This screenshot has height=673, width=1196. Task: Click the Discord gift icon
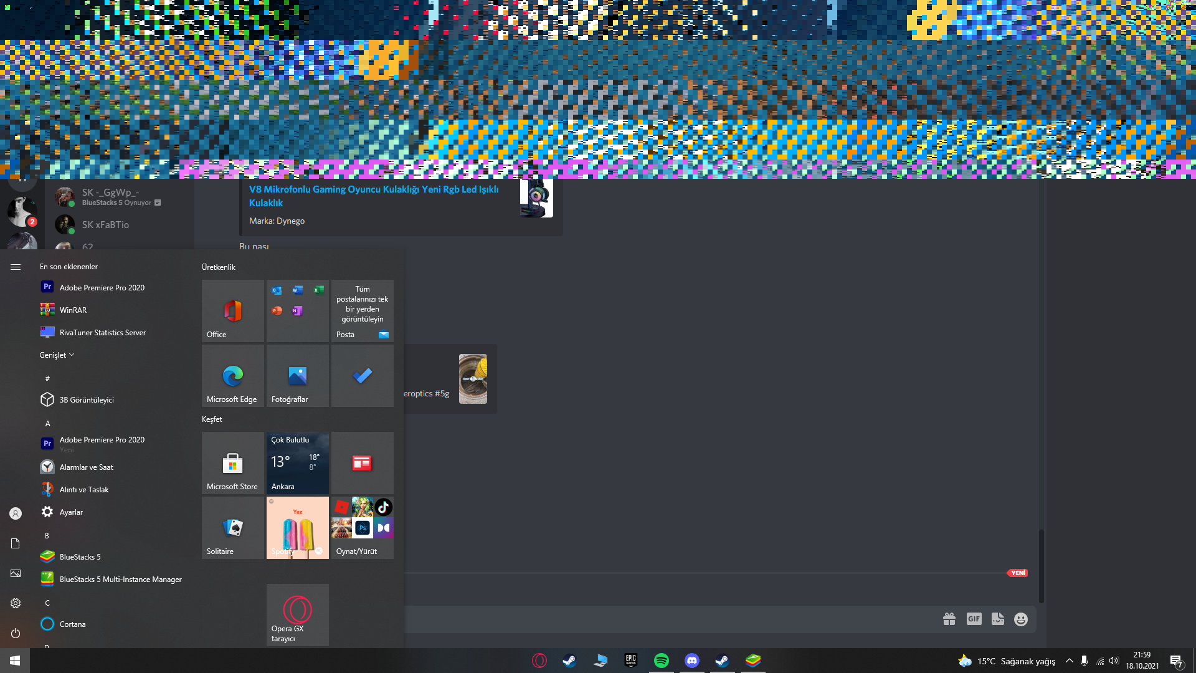coord(949,619)
